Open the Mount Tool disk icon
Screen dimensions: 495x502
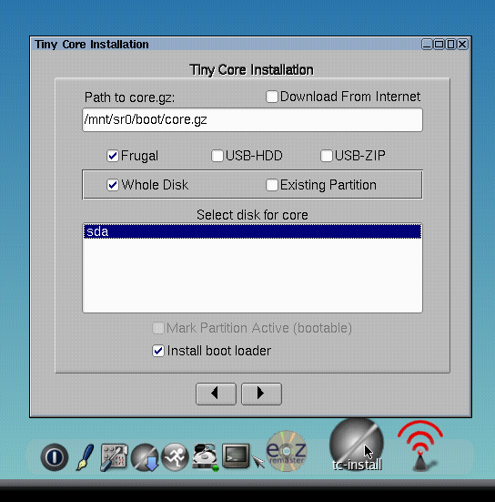206,457
